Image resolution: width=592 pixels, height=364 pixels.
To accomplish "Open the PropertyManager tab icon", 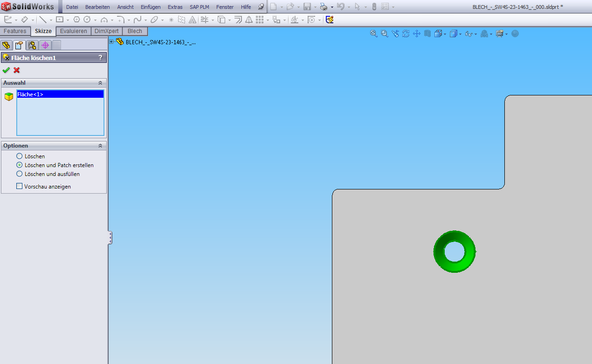I will coord(19,45).
